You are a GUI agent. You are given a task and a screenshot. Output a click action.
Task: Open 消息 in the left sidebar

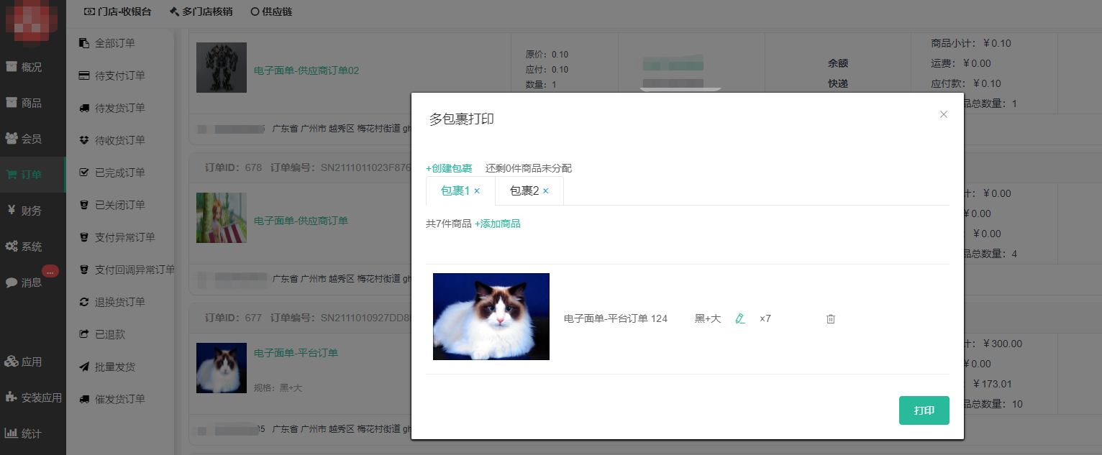(x=32, y=282)
